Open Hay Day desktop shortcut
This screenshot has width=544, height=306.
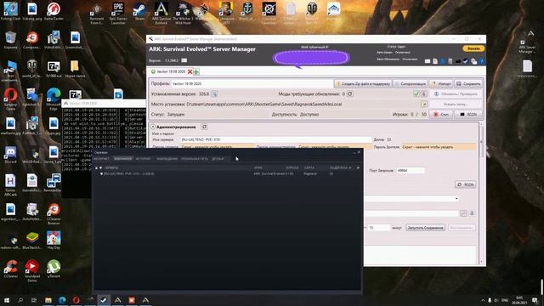point(54,241)
